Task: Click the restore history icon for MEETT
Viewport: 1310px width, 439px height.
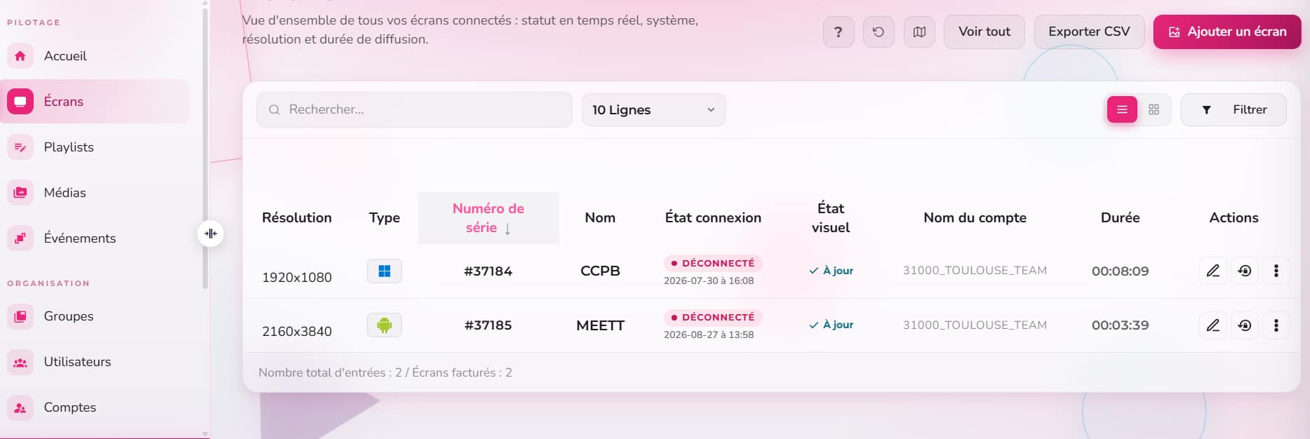Action: [x=1244, y=325]
